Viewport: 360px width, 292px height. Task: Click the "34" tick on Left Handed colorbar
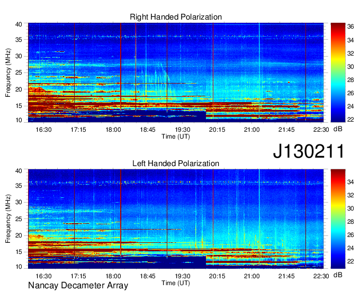pos(350,182)
